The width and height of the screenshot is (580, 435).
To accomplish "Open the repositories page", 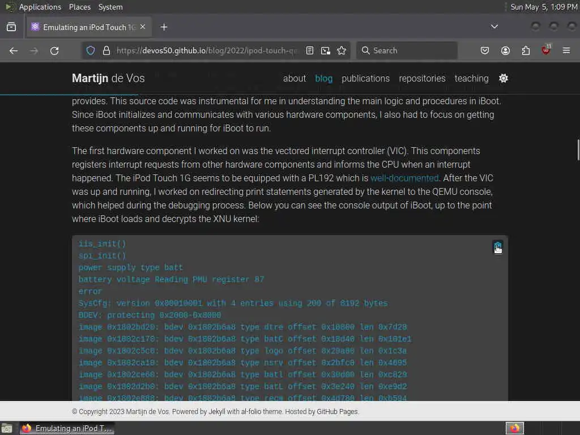I will point(422,78).
